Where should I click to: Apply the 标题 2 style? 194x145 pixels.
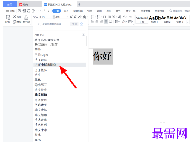167,19
